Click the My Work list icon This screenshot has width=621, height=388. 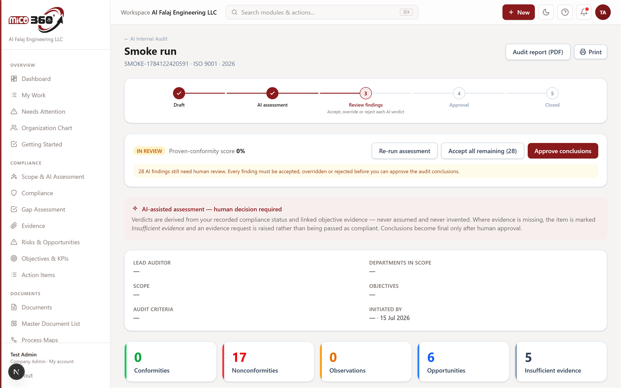click(x=14, y=95)
